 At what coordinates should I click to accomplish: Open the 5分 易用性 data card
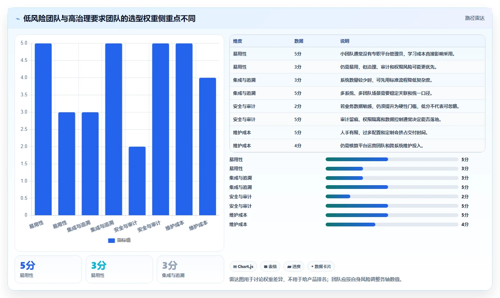(x=48, y=269)
